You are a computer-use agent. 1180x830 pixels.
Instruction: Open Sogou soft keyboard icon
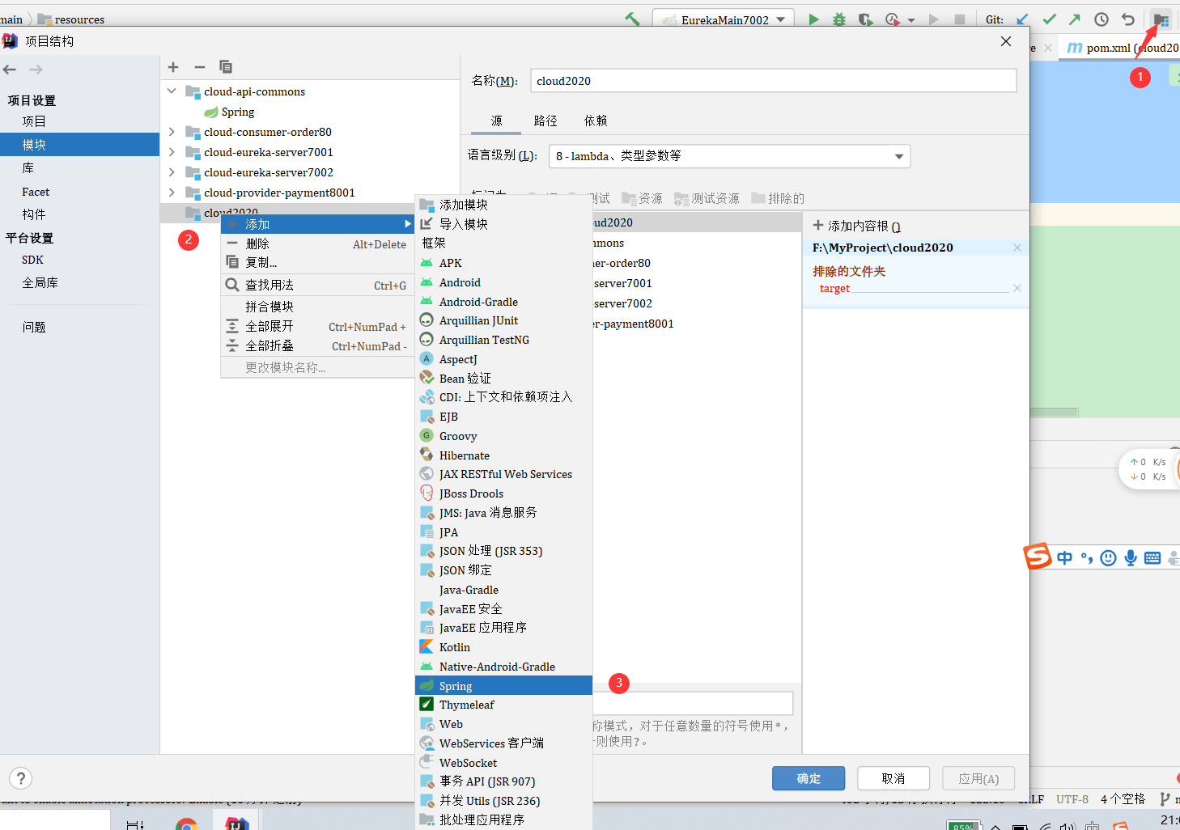[x=1152, y=557]
